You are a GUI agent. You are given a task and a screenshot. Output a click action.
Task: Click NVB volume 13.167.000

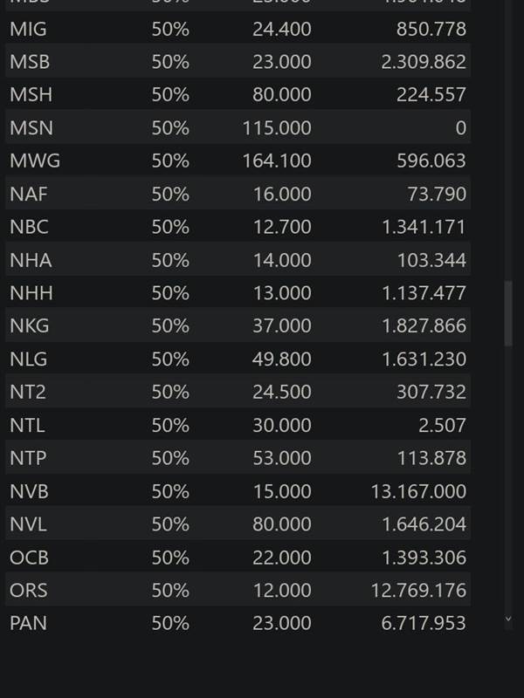pos(418,491)
